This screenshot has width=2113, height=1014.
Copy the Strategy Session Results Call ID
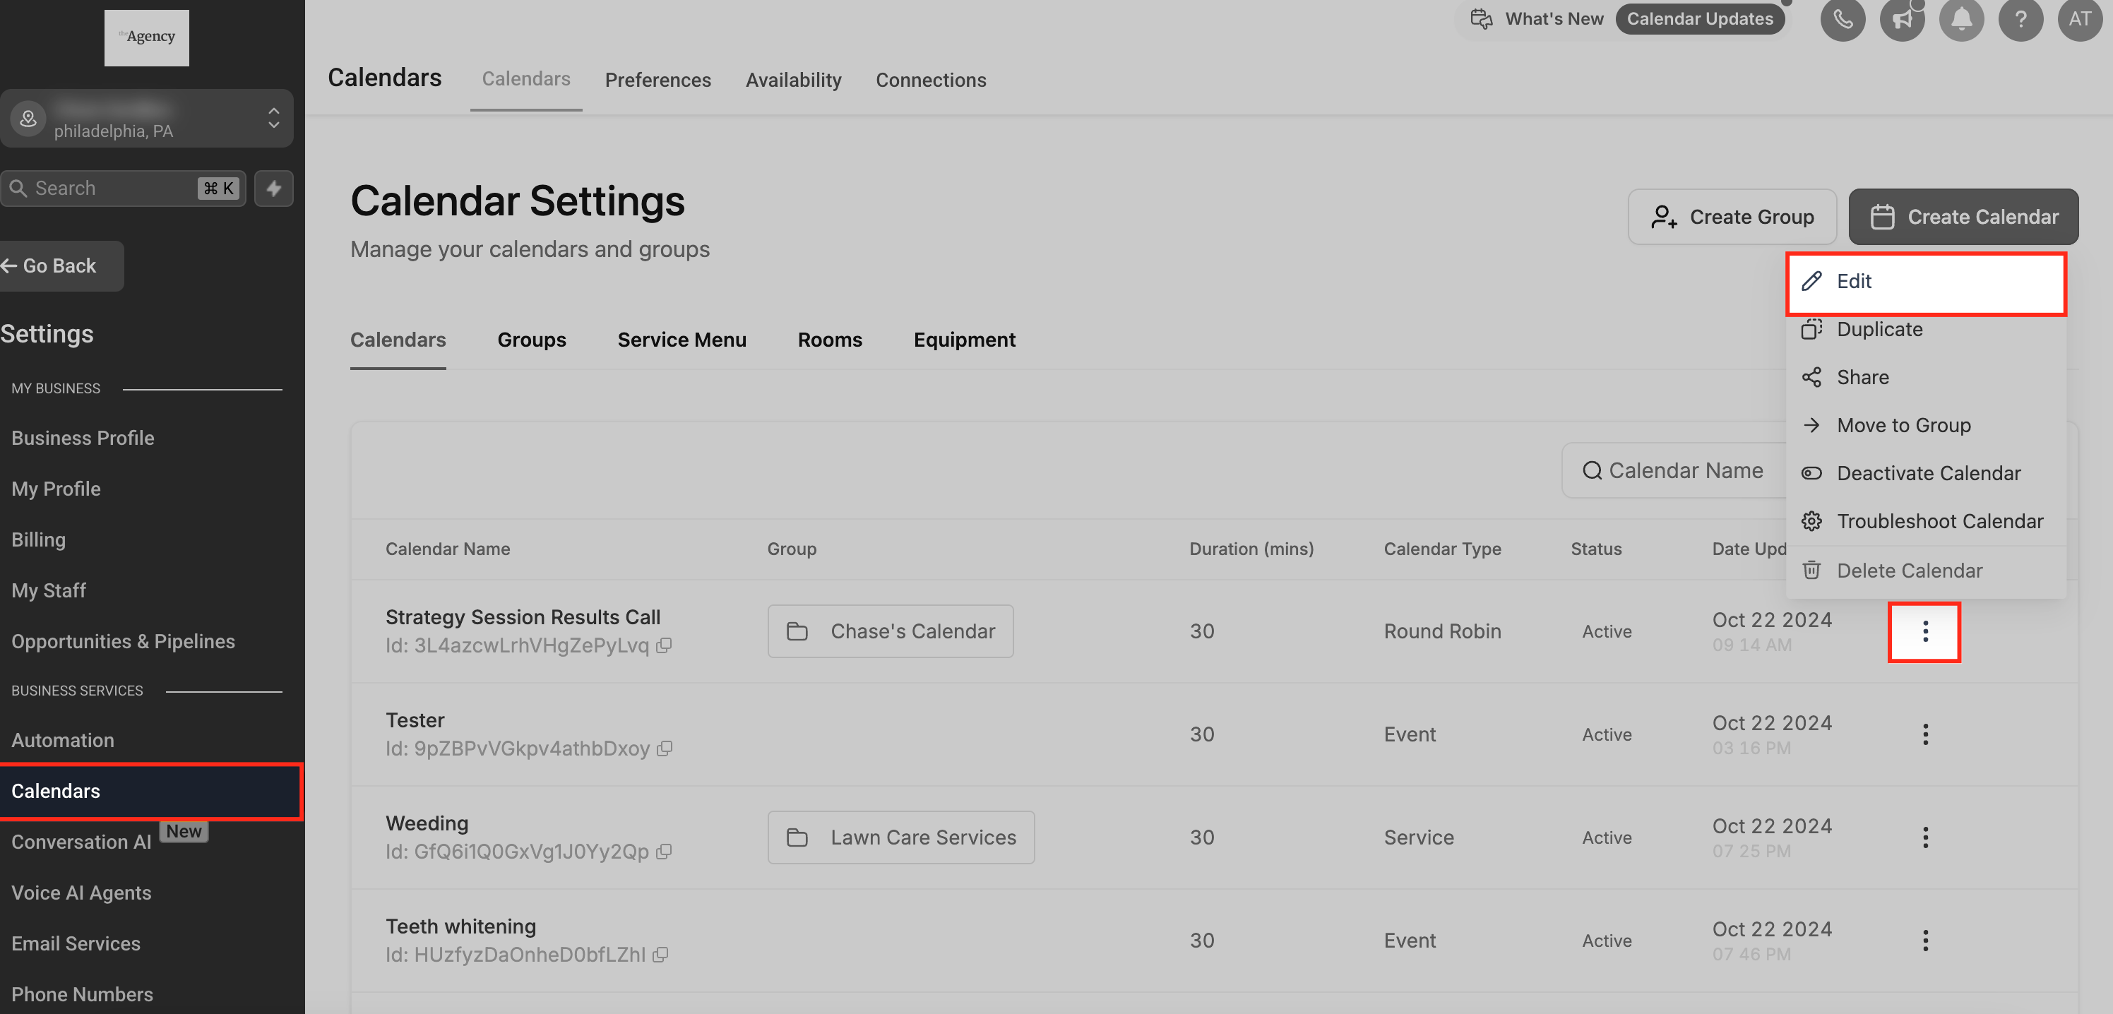coord(665,645)
